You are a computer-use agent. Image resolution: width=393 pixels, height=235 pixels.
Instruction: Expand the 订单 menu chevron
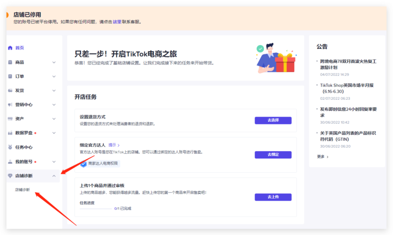click(54, 76)
